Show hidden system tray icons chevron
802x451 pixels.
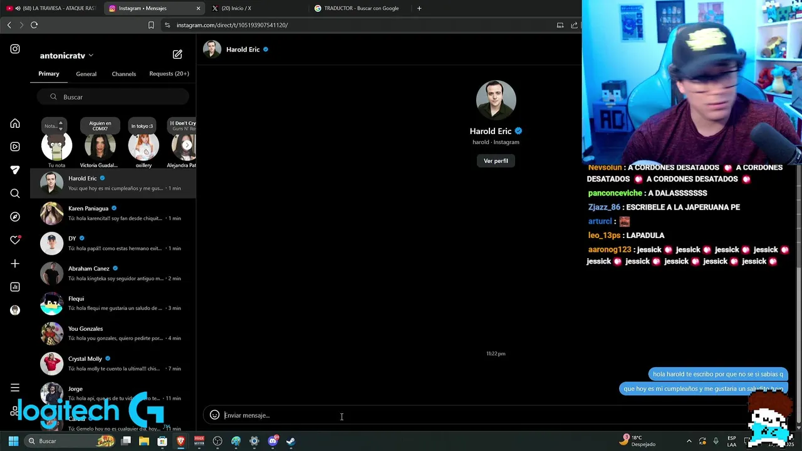click(689, 441)
